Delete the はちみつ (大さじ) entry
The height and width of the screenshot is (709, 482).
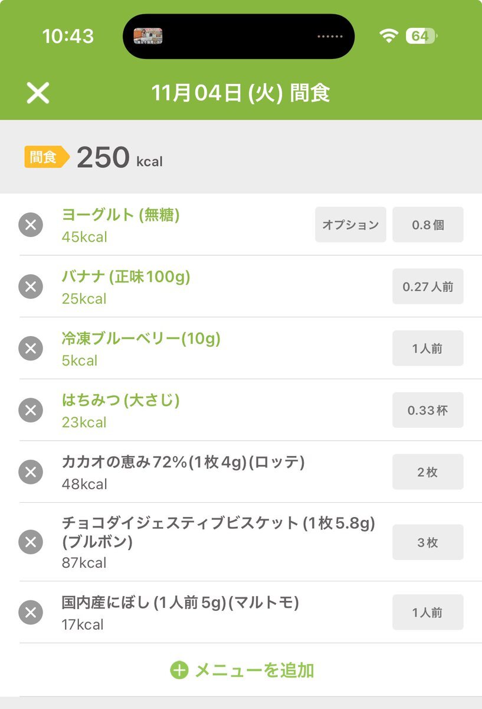pyautogui.click(x=31, y=411)
